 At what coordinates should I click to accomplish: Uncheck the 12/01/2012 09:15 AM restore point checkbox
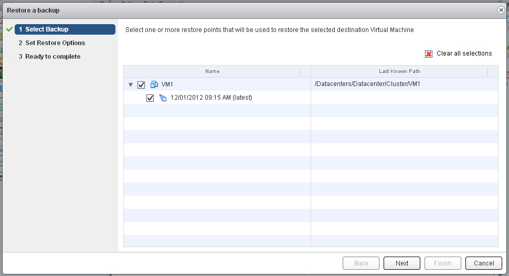point(150,98)
